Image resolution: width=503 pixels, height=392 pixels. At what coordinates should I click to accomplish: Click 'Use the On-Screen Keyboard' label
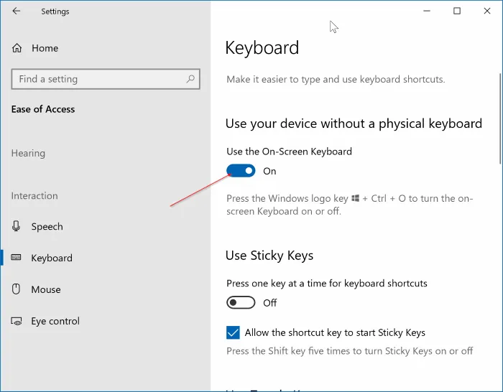click(x=290, y=151)
